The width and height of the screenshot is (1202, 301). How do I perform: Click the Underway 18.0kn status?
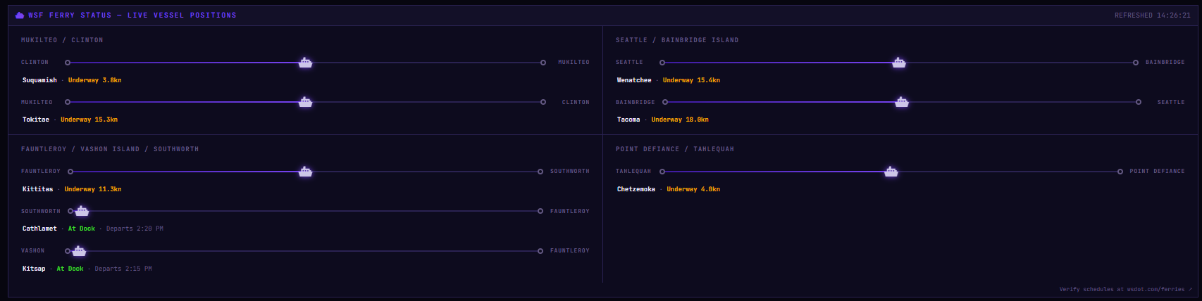[680, 120]
